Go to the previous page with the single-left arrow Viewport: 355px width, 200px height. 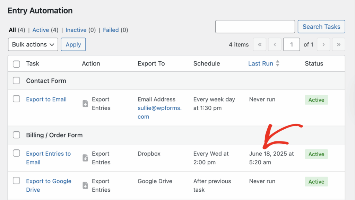tap(275, 44)
